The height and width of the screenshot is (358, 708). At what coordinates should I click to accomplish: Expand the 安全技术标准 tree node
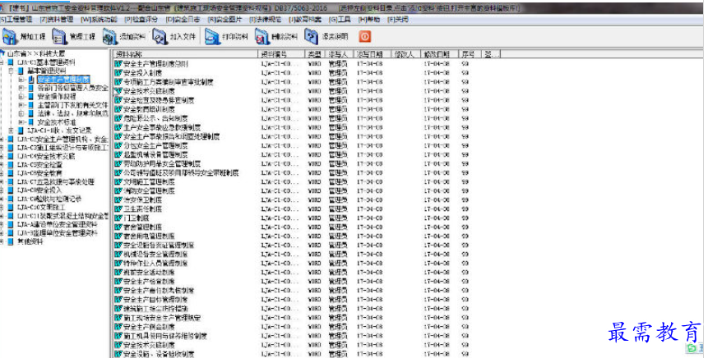[21, 122]
